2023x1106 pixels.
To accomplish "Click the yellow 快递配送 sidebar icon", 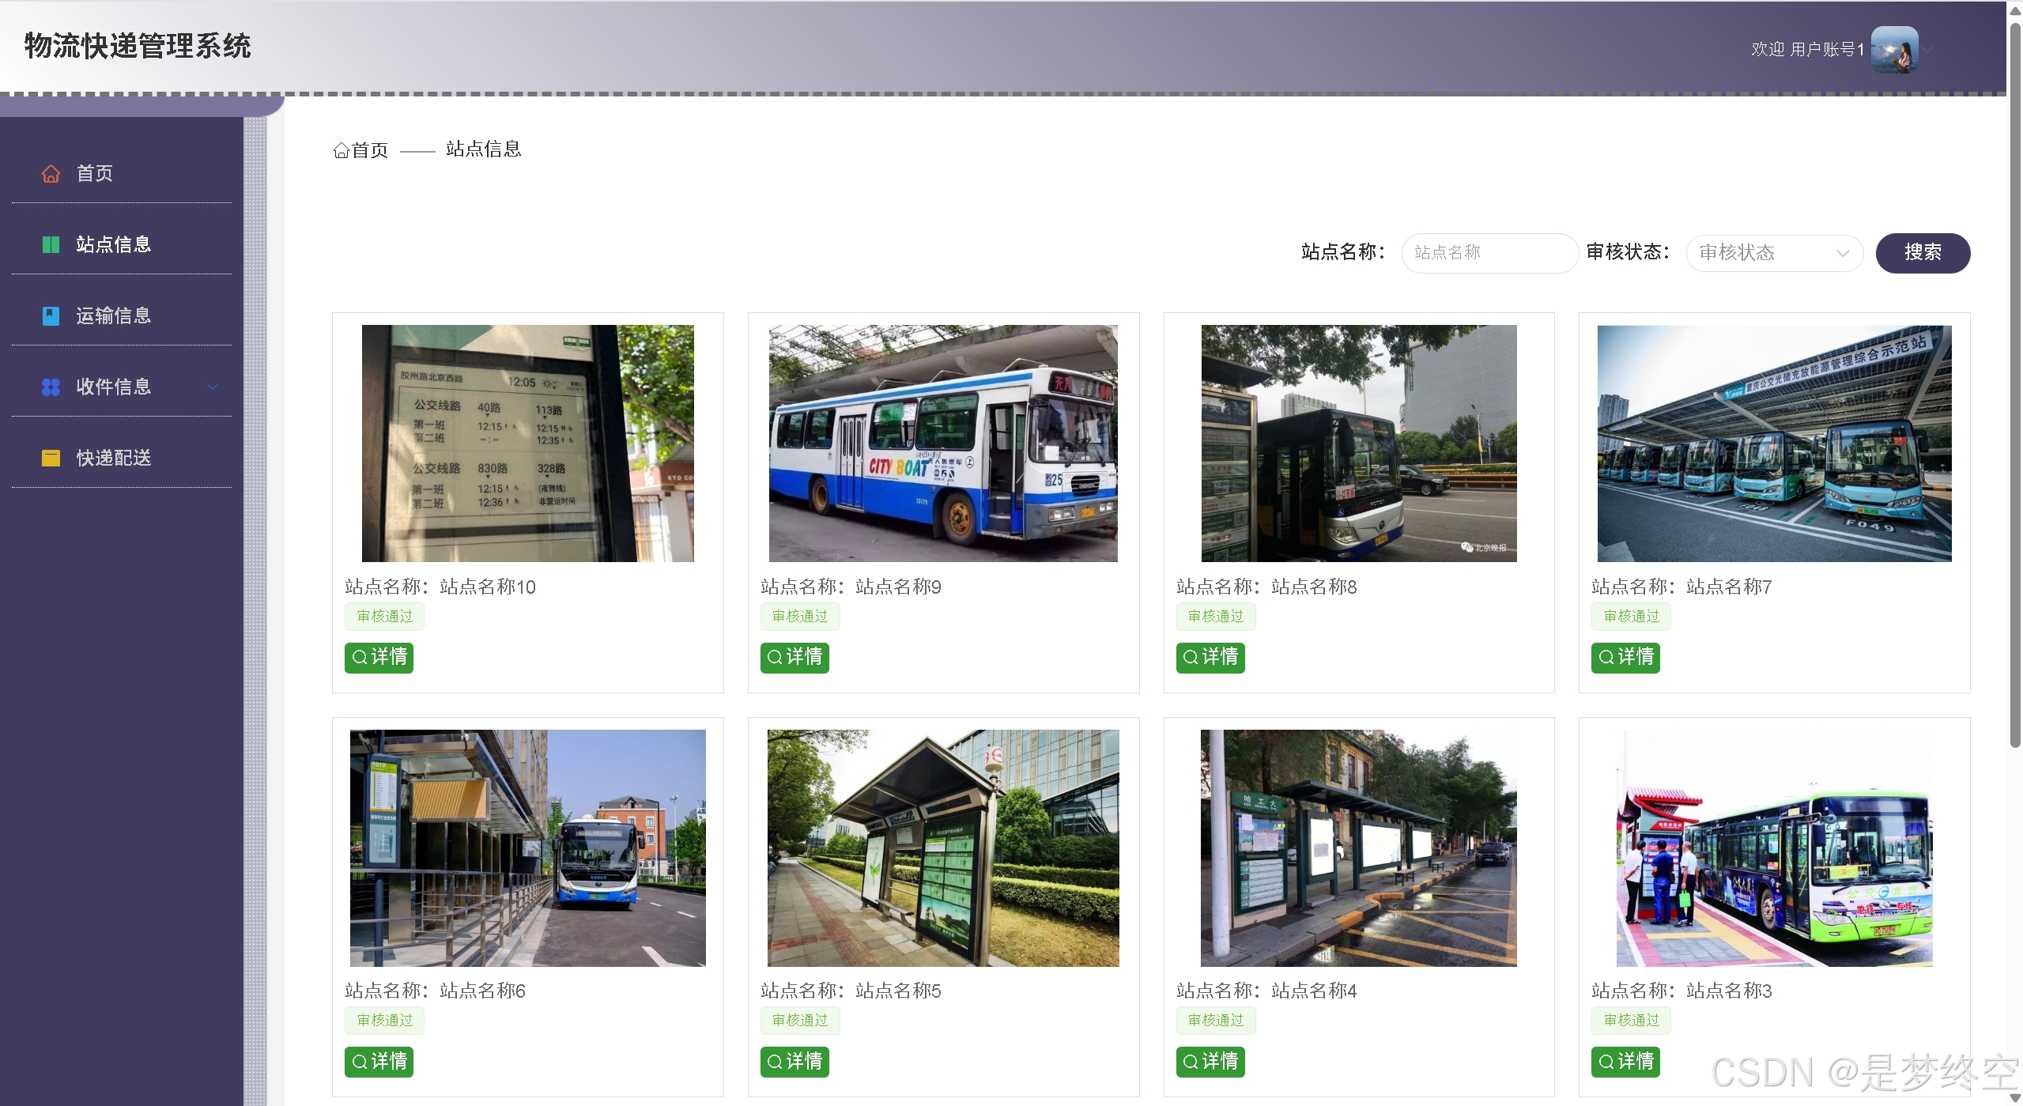I will [51, 459].
